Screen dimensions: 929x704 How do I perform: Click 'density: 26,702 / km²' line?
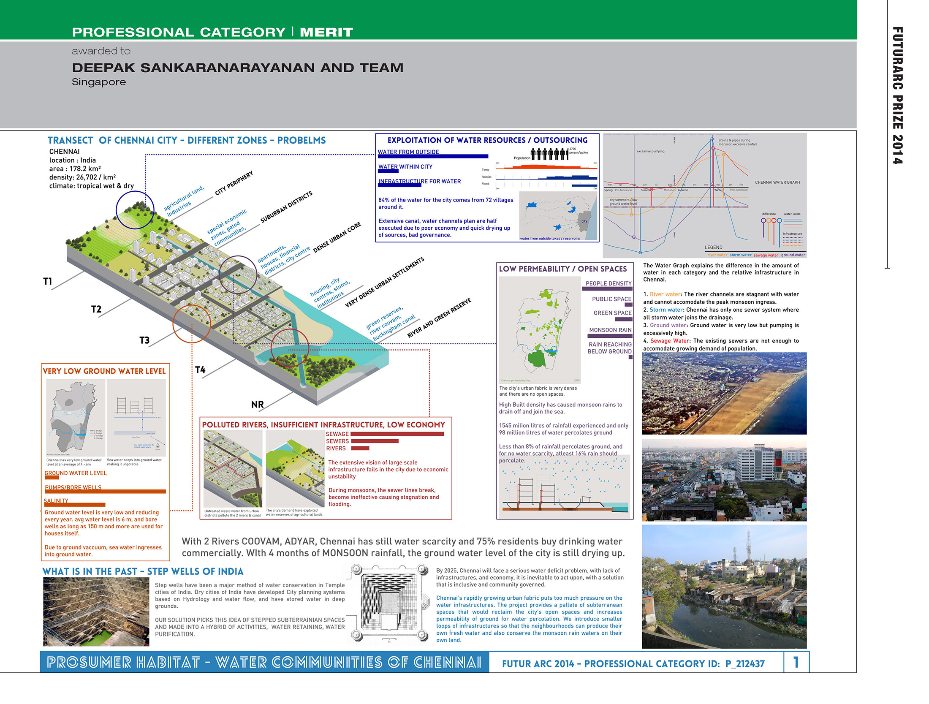[x=82, y=177]
